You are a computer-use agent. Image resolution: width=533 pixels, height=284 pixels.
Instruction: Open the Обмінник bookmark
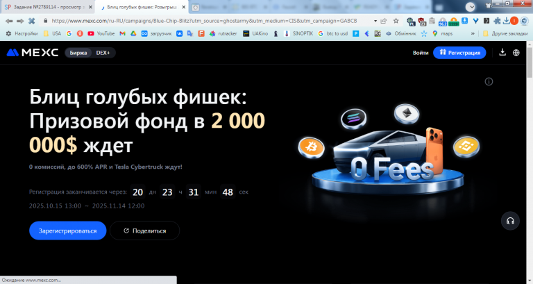tap(400, 33)
